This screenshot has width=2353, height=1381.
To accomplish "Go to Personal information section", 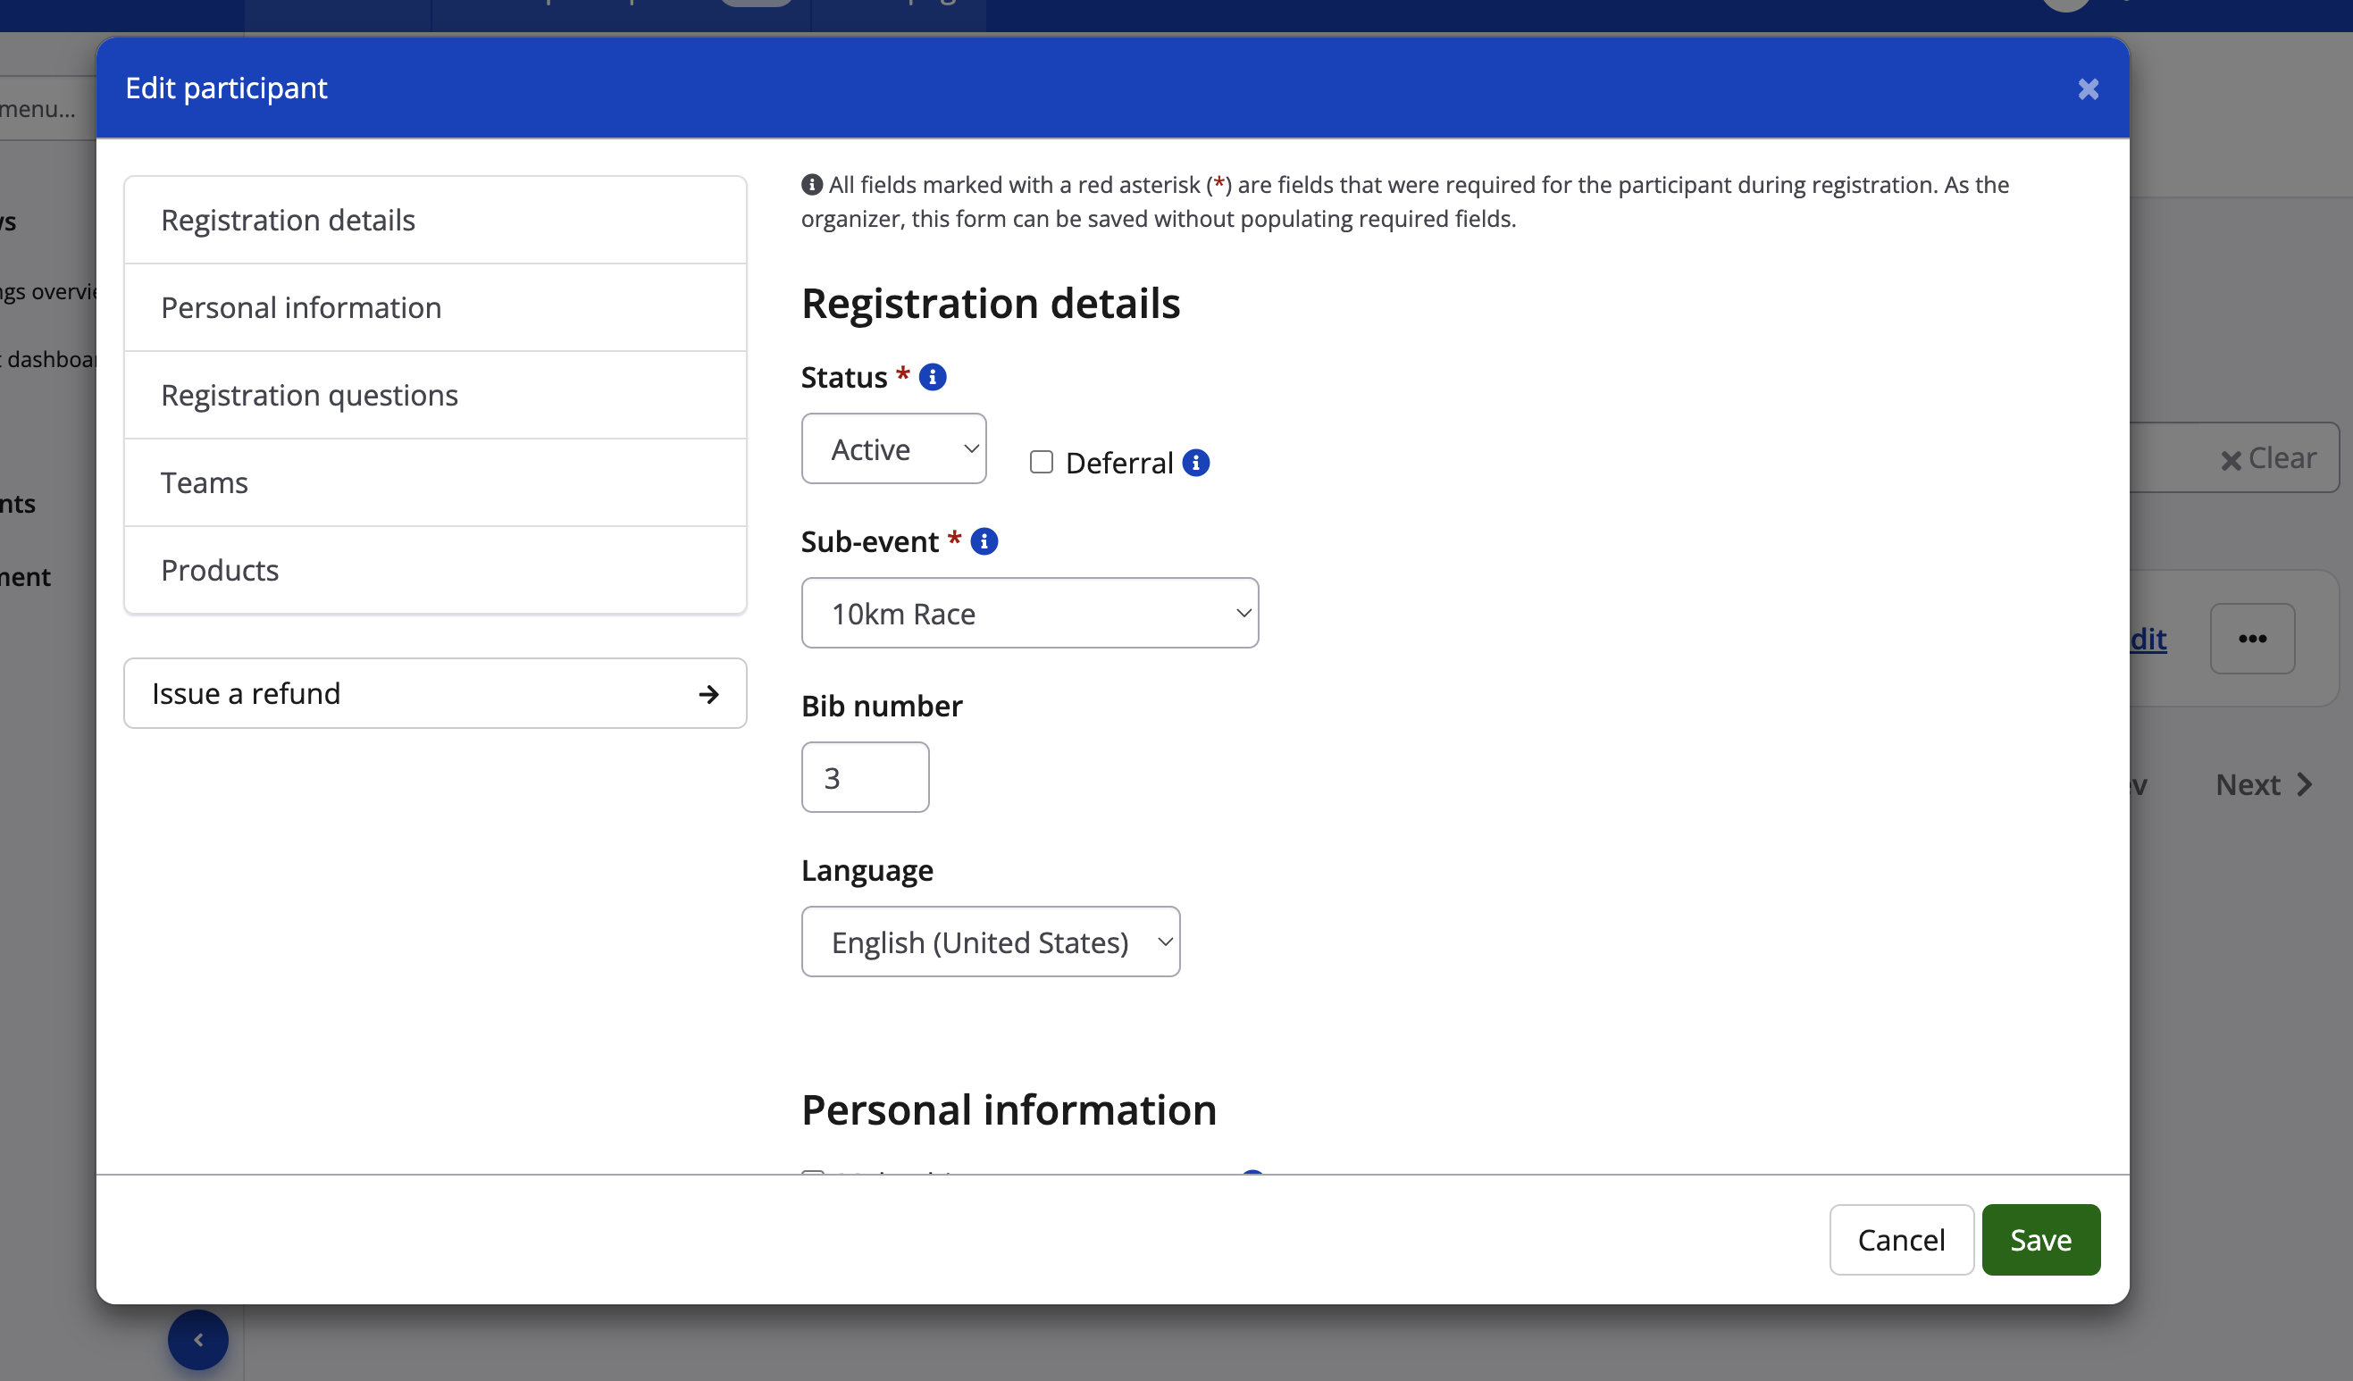I will pyautogui.click(x=435, y=308).
